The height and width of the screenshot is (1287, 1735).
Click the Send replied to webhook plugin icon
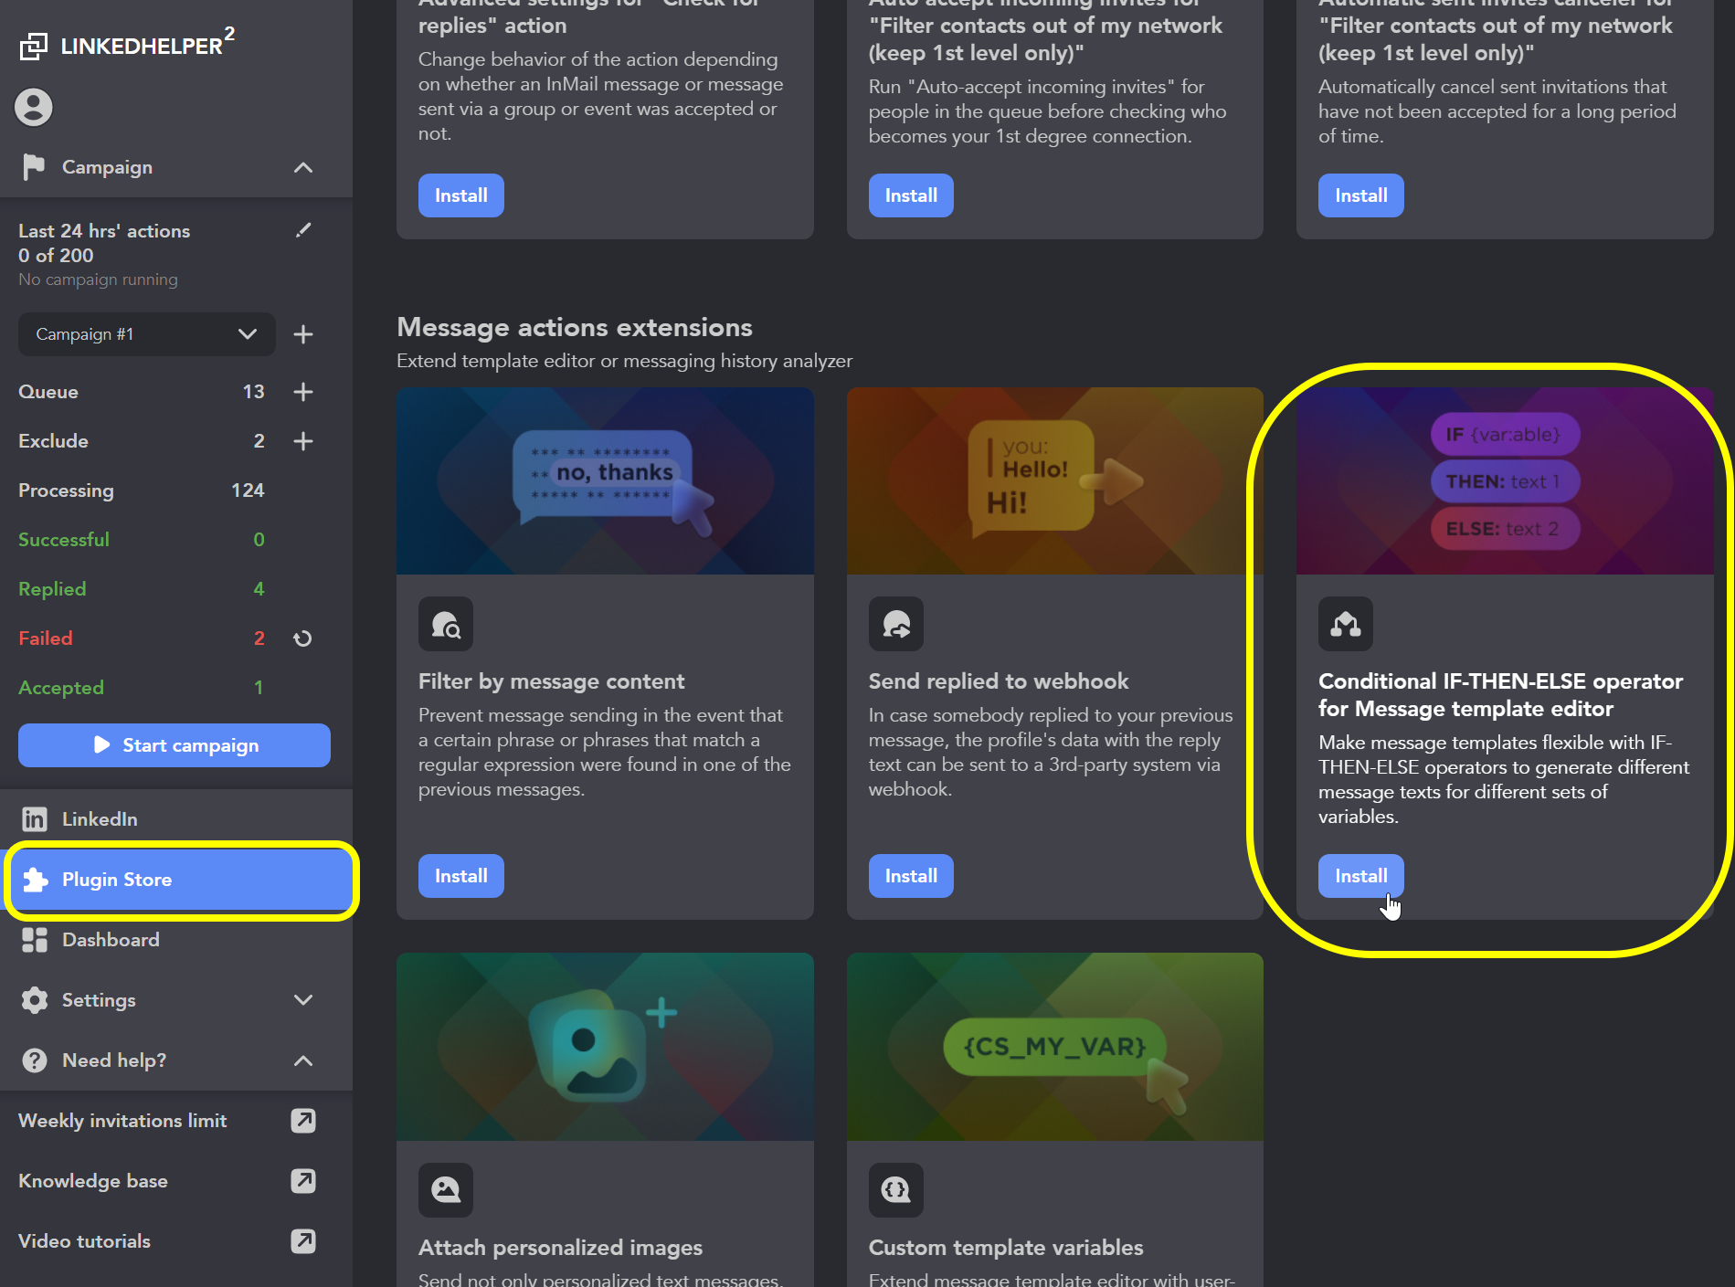coord(896,624)
